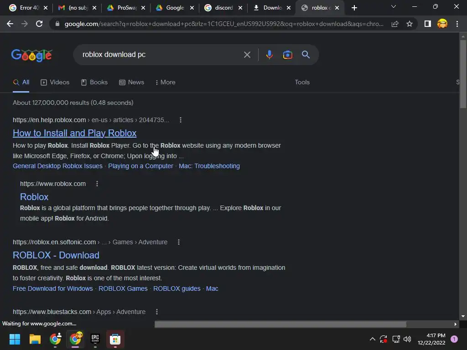
Task: Open the clock and date panel
Action: (431, 339)
